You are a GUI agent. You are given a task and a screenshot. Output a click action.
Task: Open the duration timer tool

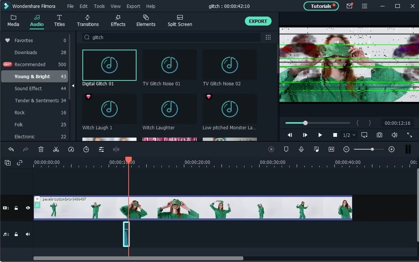click(x=86, y=149)
